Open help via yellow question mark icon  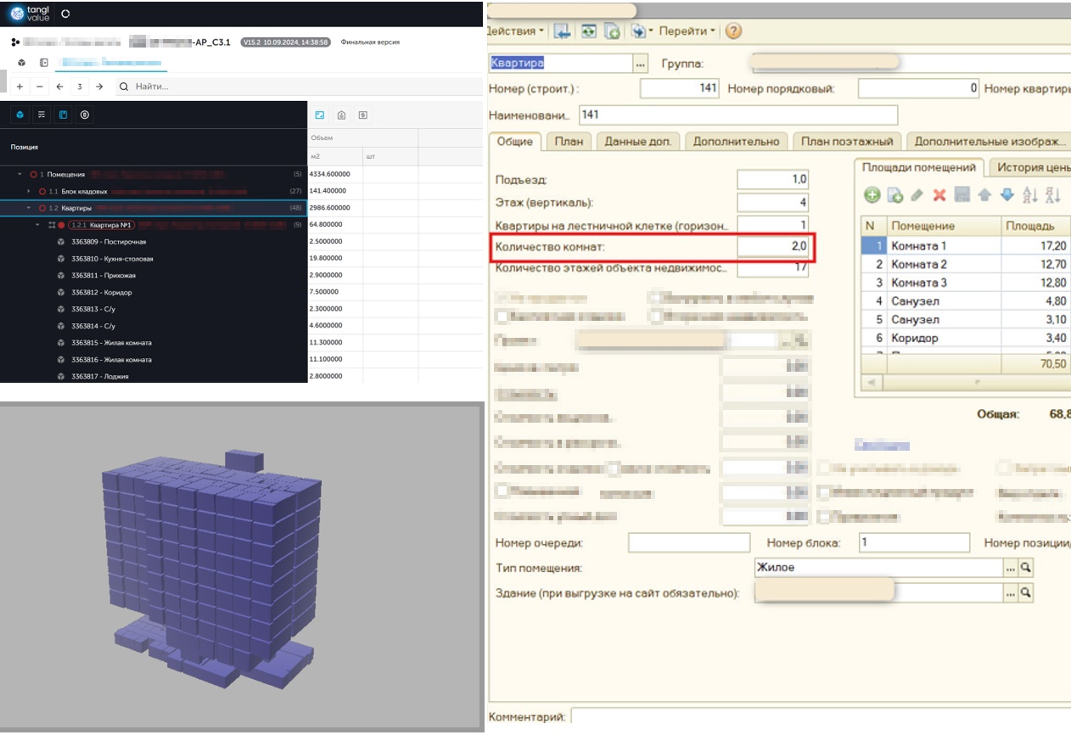733,31
